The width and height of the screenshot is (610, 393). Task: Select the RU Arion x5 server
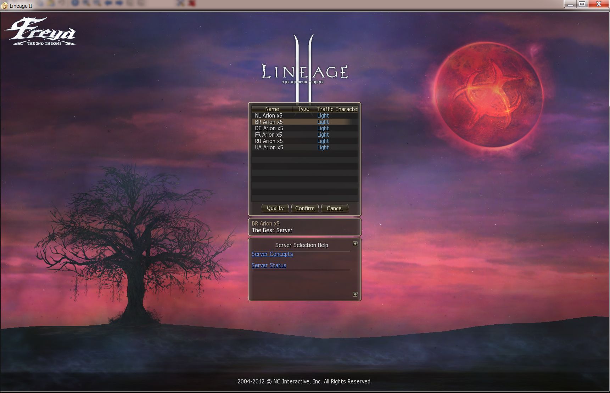(x=269, y=141)
